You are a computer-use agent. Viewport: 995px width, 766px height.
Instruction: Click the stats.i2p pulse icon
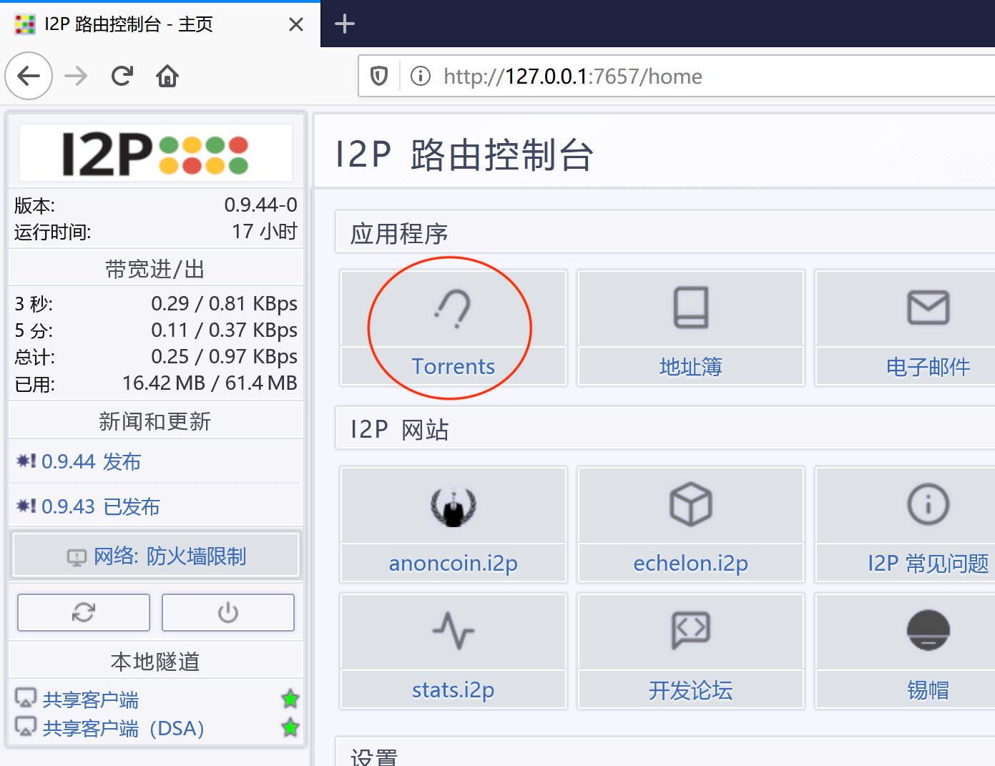tap(453, 631)
